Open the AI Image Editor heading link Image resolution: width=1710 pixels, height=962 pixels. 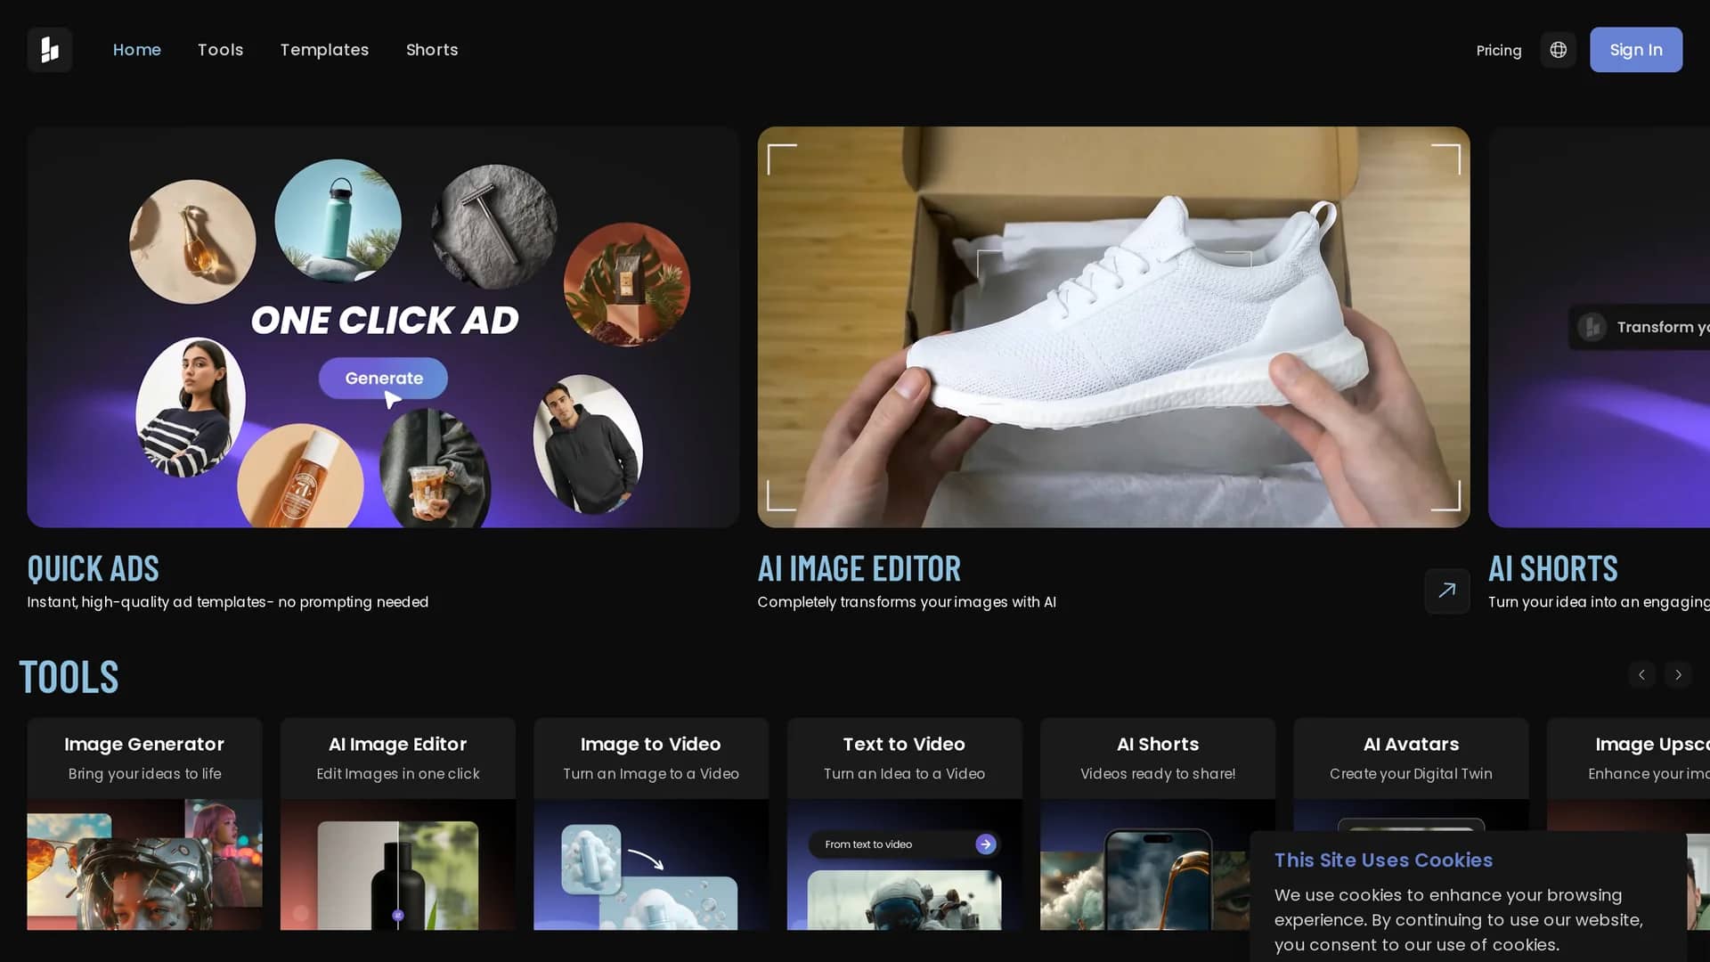[x=859, y=568]
